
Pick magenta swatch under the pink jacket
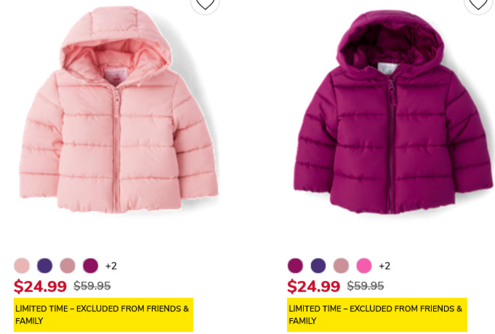tap(91, 266)
